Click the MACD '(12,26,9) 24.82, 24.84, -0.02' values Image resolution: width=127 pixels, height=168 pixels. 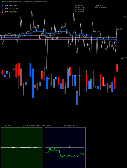34,126
